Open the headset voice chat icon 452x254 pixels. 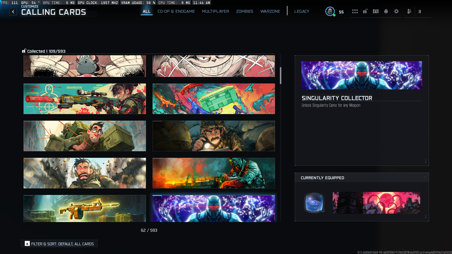(376, 11)
